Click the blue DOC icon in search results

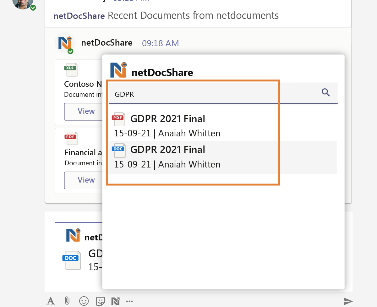(119, 150)
